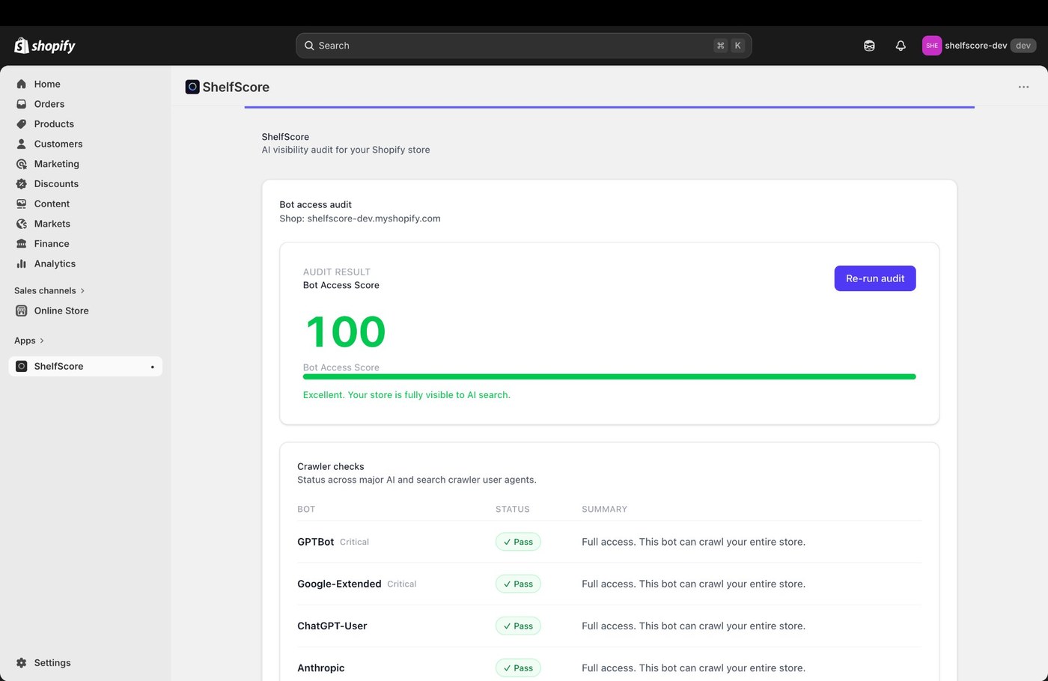This screenshot has height=681, width=1048.
Task: Click the ShelfScore logo in page header
Action: click(192, 87)
